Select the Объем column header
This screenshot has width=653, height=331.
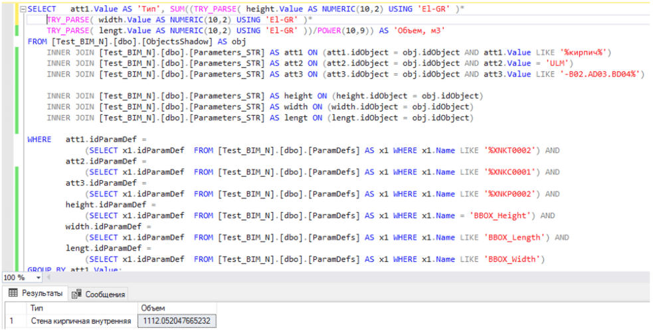click(153, 308)
